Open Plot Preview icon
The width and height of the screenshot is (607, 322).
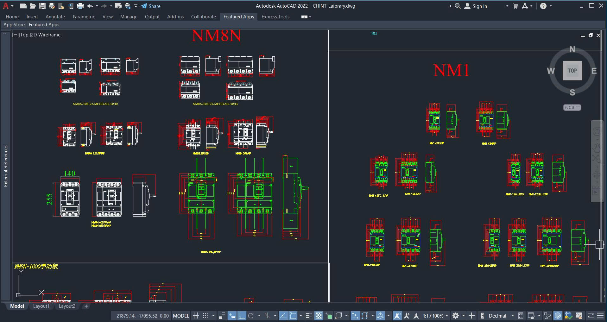point(118,6)
